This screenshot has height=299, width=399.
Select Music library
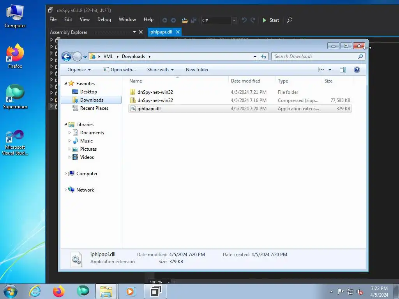point(86,141)
